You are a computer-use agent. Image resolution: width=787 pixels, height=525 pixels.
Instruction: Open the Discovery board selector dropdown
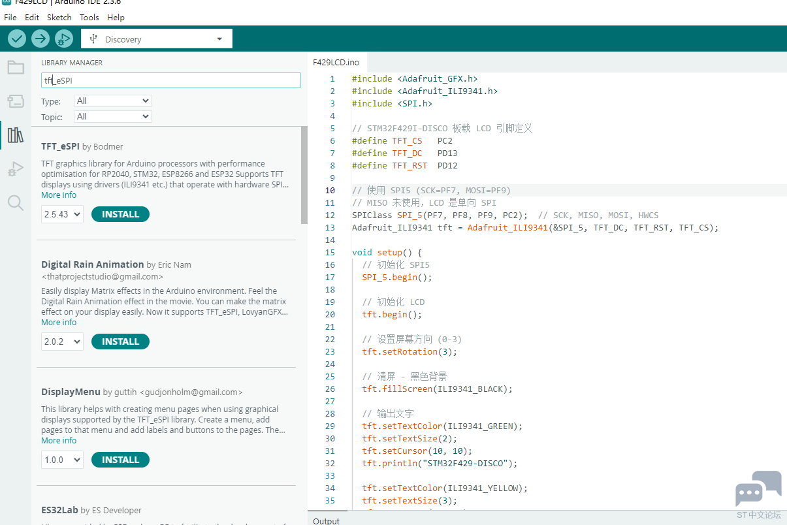[x=157, y=39]
